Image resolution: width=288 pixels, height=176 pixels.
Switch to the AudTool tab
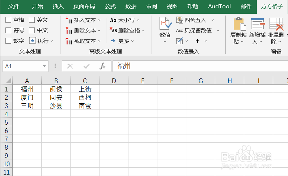(219, 7)
